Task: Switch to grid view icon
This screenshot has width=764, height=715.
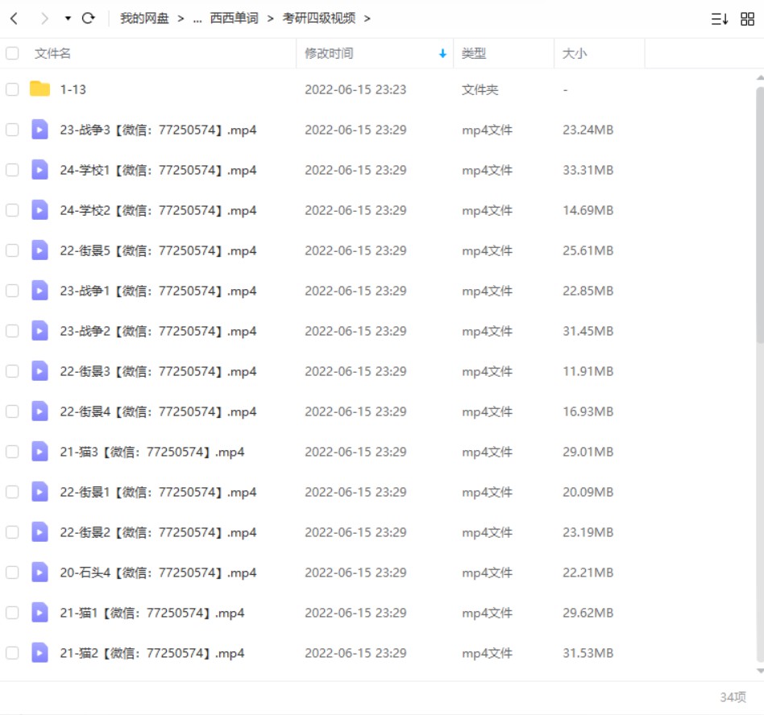Action: point(747,19)
